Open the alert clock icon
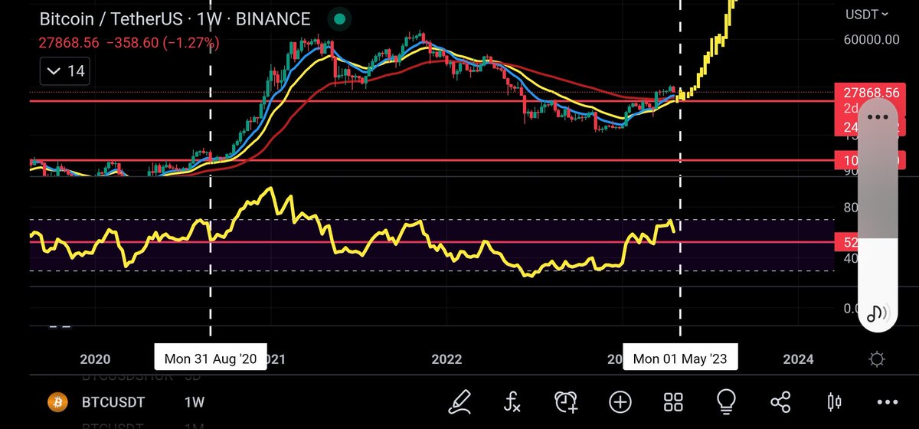Screen dimensions: 919x429 tap(566, 401)
